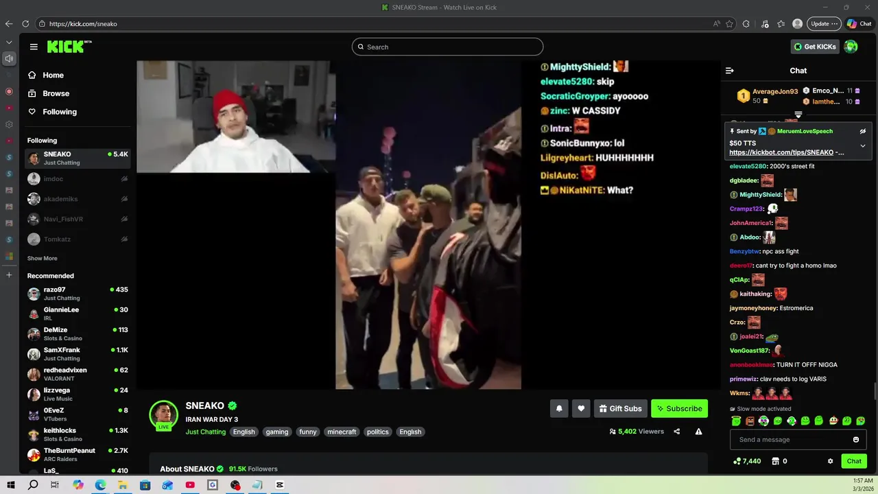Screen dimensions: 878x494
Task: Open recommended channel redheadvixen
Action: pyautogui.click(x=78, y=374)
